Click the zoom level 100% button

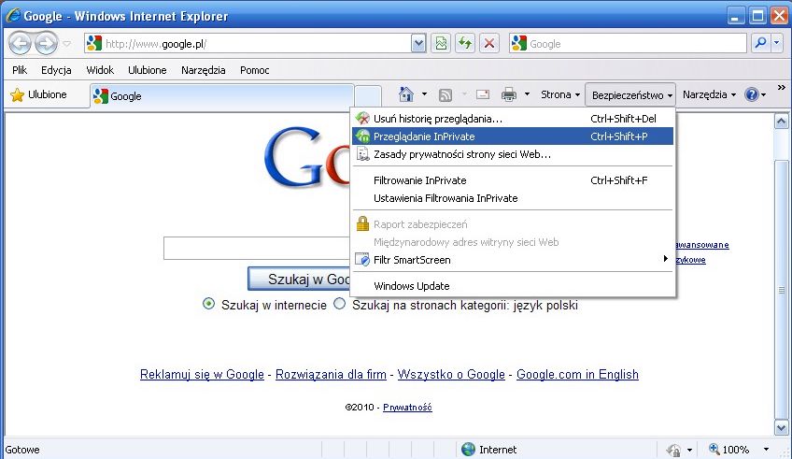tap(728, 449)
